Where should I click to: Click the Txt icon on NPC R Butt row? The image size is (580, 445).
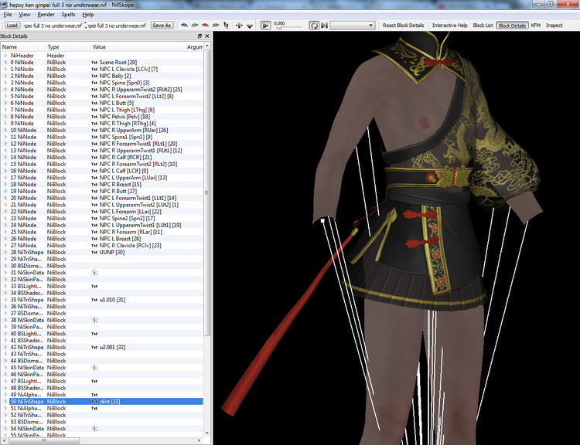point(94,191)
